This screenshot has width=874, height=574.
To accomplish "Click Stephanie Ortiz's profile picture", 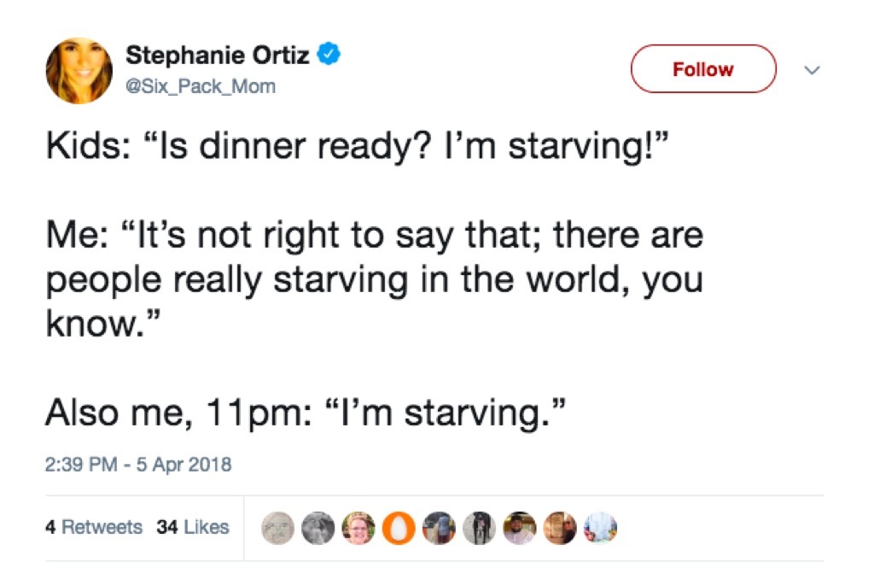I will [x=79, y=70].
